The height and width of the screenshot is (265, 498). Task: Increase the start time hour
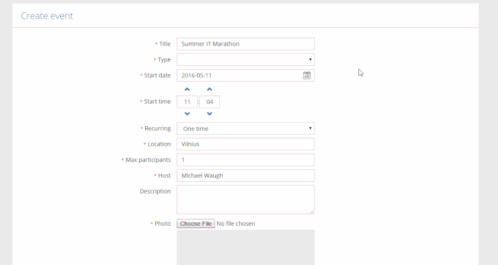pyautogui.click(x=187, y=90)
